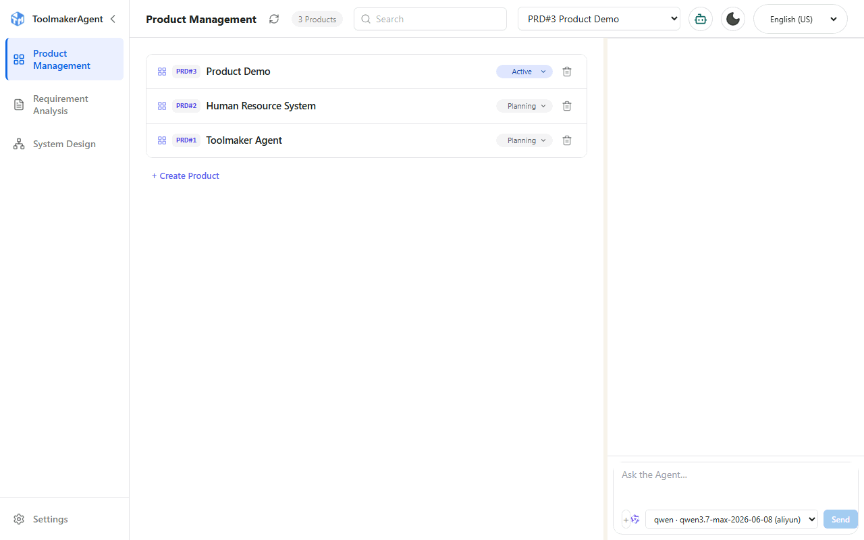Delete the Product Demo product
This screenshot has width=864, height=540.
567,72
